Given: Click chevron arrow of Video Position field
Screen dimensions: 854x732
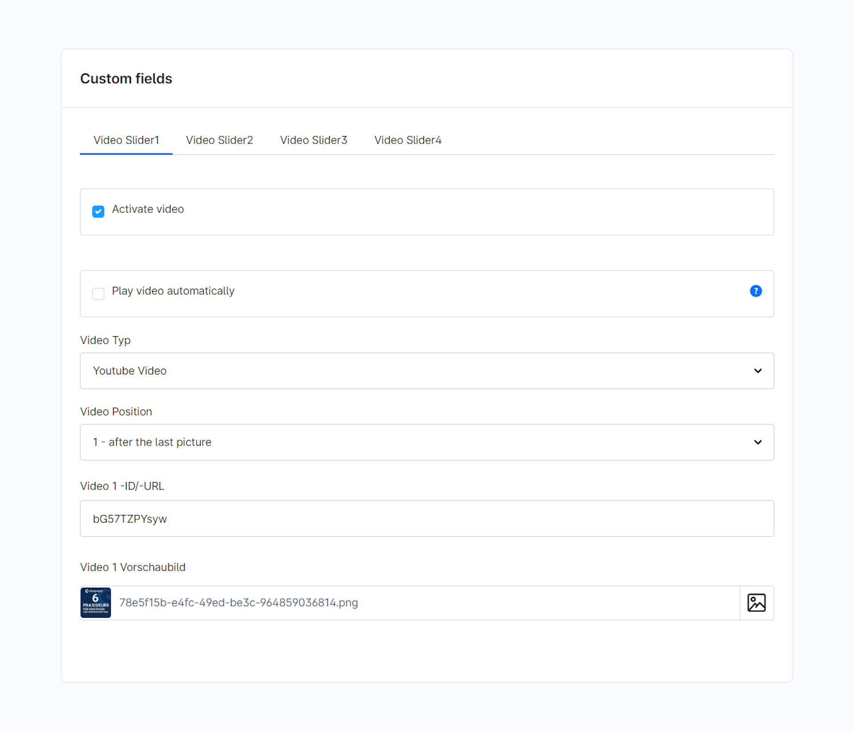Looking at the screenshot, I should [x=757, y=442].
